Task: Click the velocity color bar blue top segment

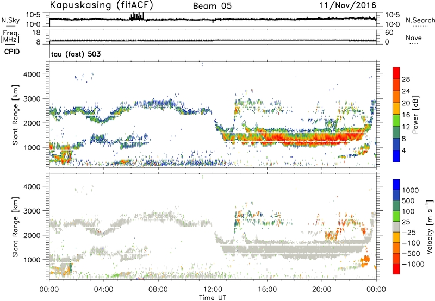Action: pyautogui.click(x=396, y=185)
